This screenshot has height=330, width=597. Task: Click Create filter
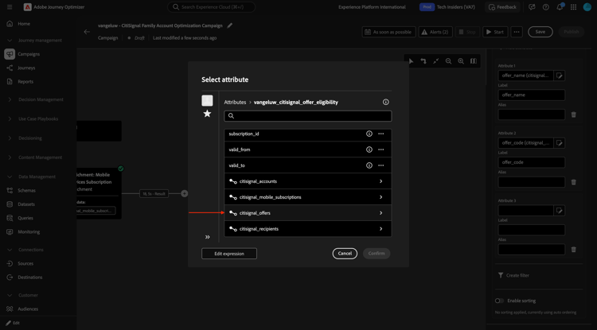tap(513, 275)
